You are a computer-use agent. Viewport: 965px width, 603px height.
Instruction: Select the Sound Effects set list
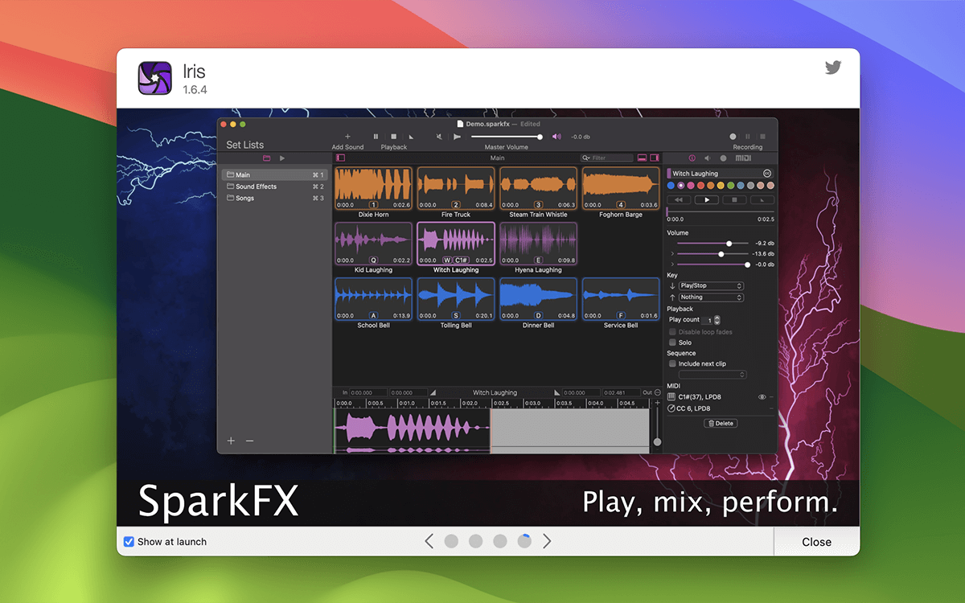pyautogui.click(x=276, y=187)
